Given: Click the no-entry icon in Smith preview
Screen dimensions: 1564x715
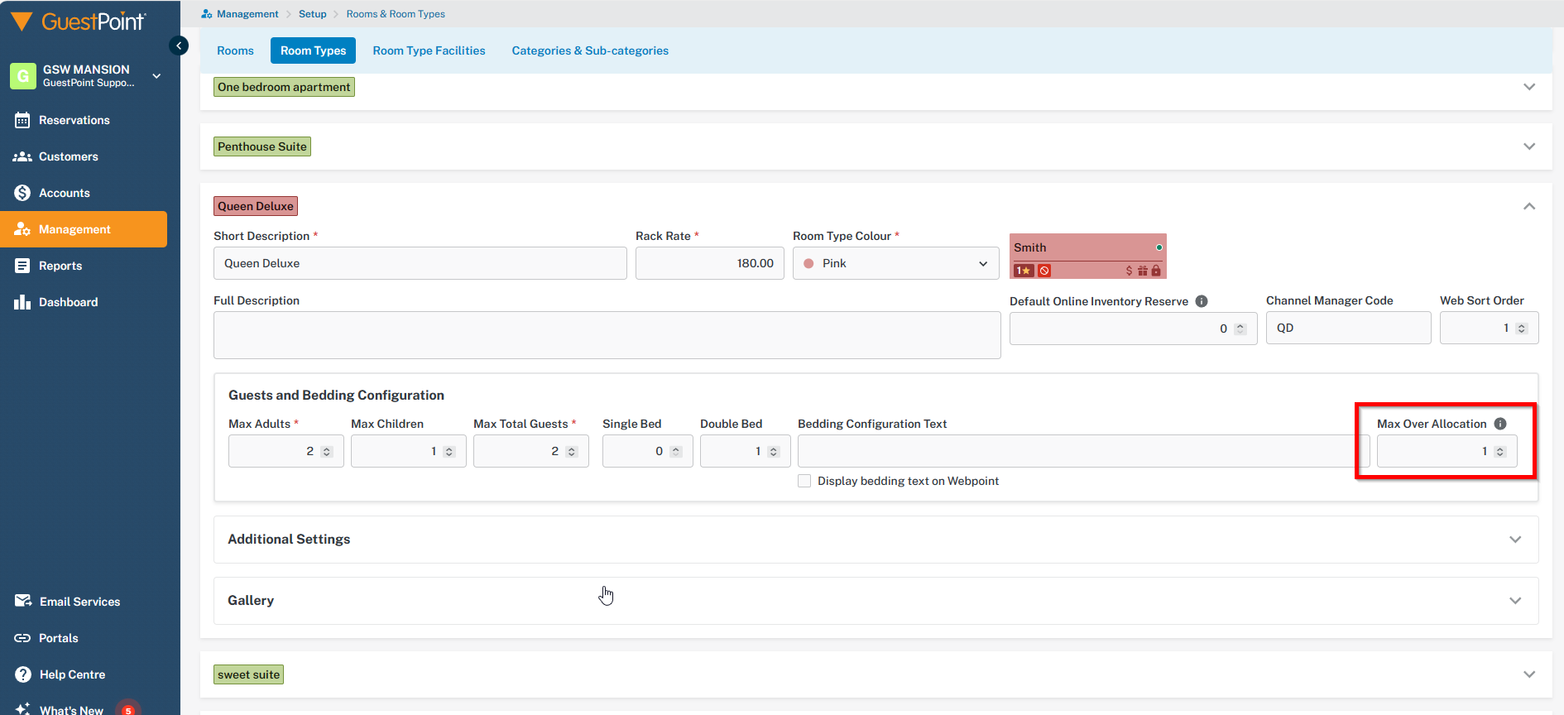Looking at the screenshot, I should point(1044,271).
